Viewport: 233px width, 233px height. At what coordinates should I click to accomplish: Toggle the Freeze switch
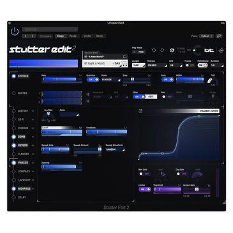pos(190,65)
